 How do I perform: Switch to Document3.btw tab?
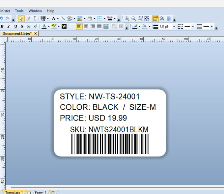click(17, 33)
